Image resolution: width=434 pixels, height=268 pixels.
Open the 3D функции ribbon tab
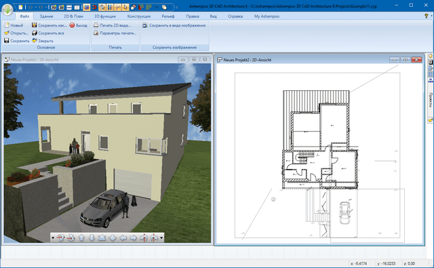point(105,16)
